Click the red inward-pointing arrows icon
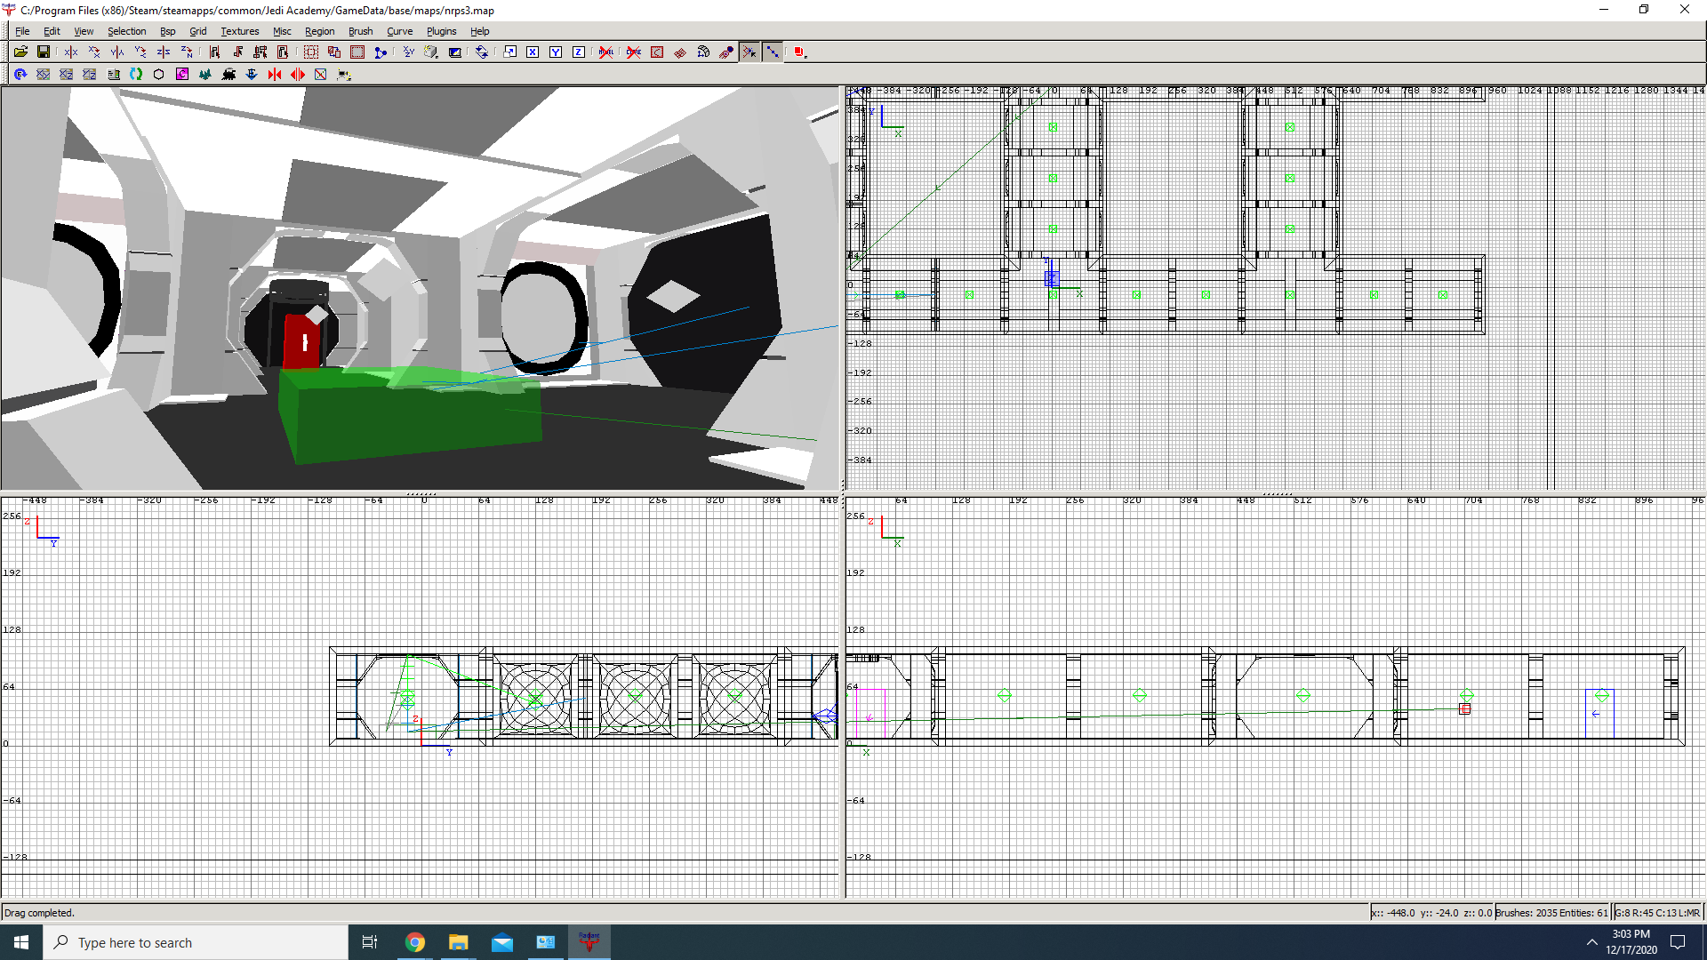This screenshot has width=1707, height=960. coord(275,75)
